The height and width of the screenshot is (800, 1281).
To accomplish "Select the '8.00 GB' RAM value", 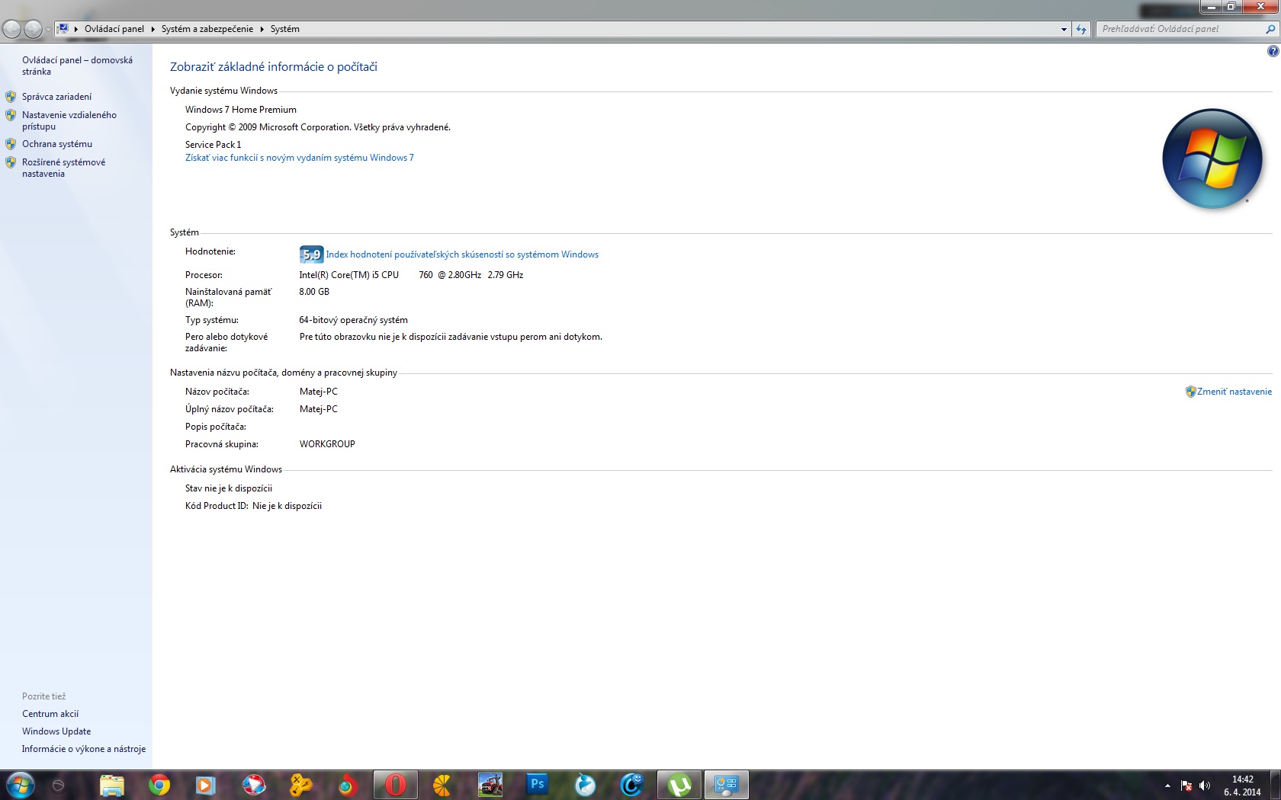I will (314, 292).
